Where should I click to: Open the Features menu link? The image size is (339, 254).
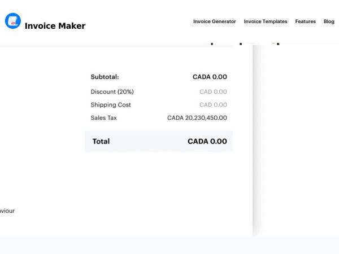[x=306, y=21]
